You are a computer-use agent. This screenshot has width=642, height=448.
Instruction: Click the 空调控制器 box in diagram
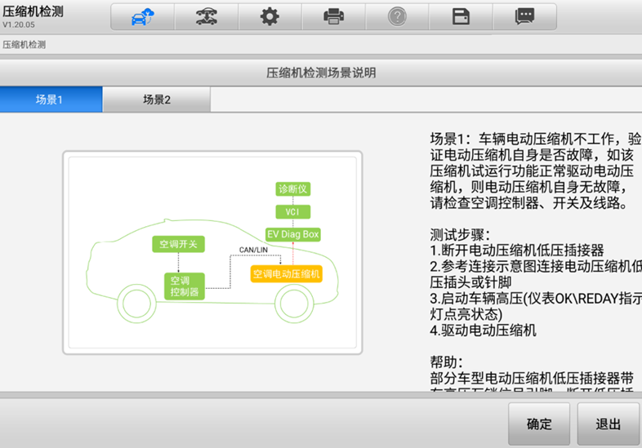click(x=185, y=286)
